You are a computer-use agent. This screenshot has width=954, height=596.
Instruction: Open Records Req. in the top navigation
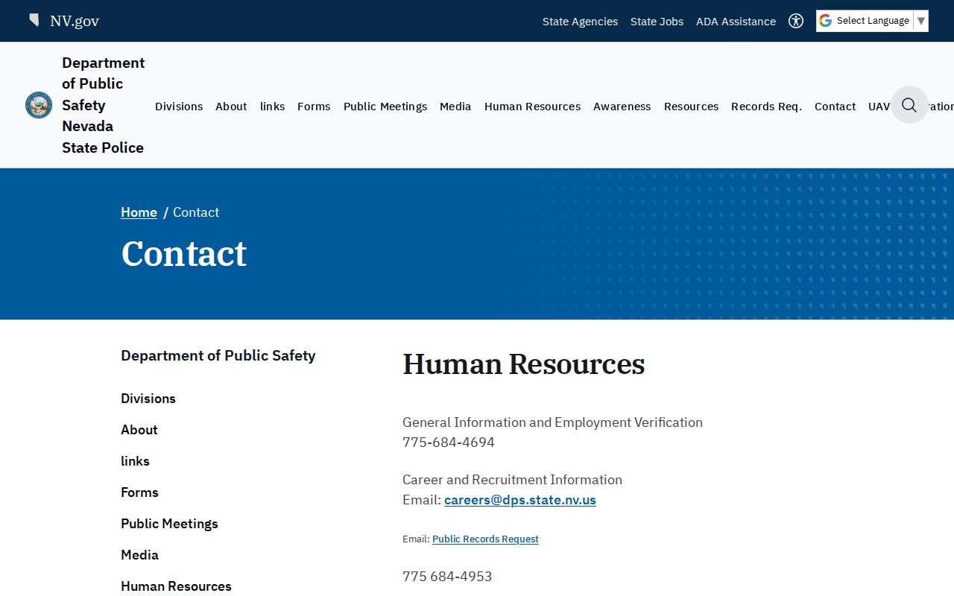pos(766,107)
